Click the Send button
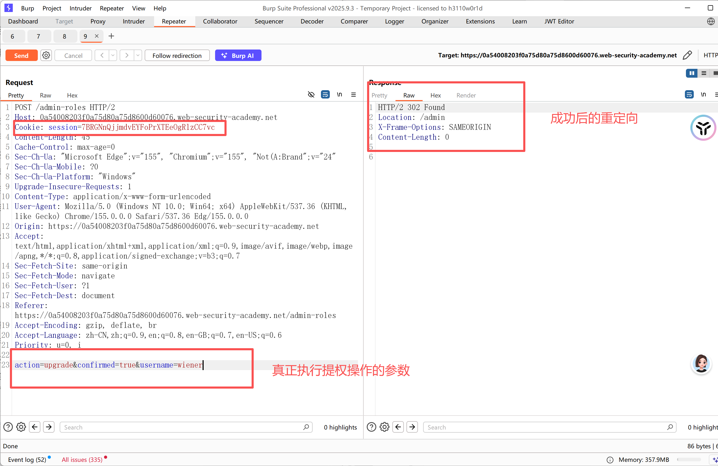Screen dimensions: 718x466 [x=21, y=56]
